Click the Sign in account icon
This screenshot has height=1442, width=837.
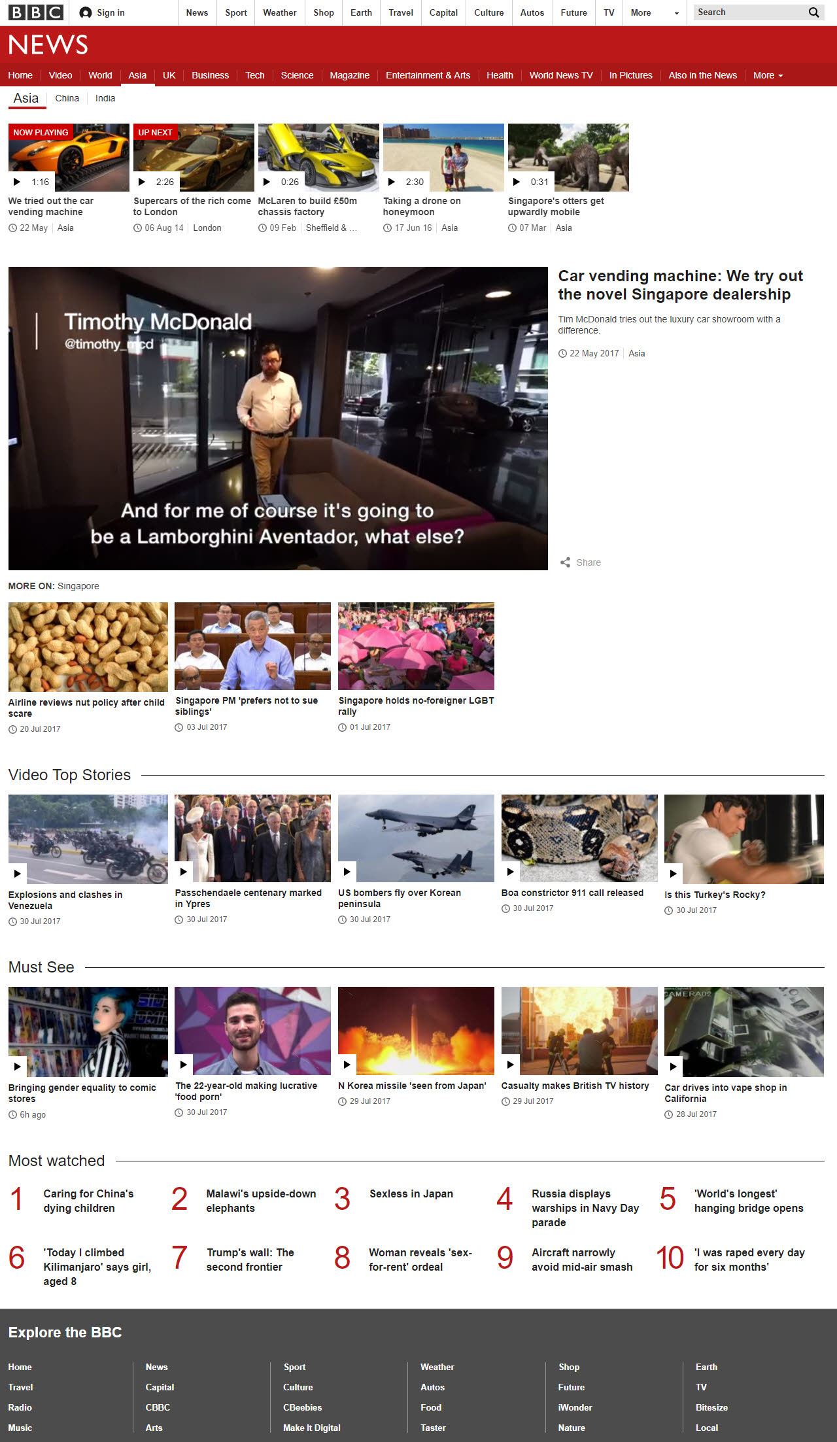(85, 12)
